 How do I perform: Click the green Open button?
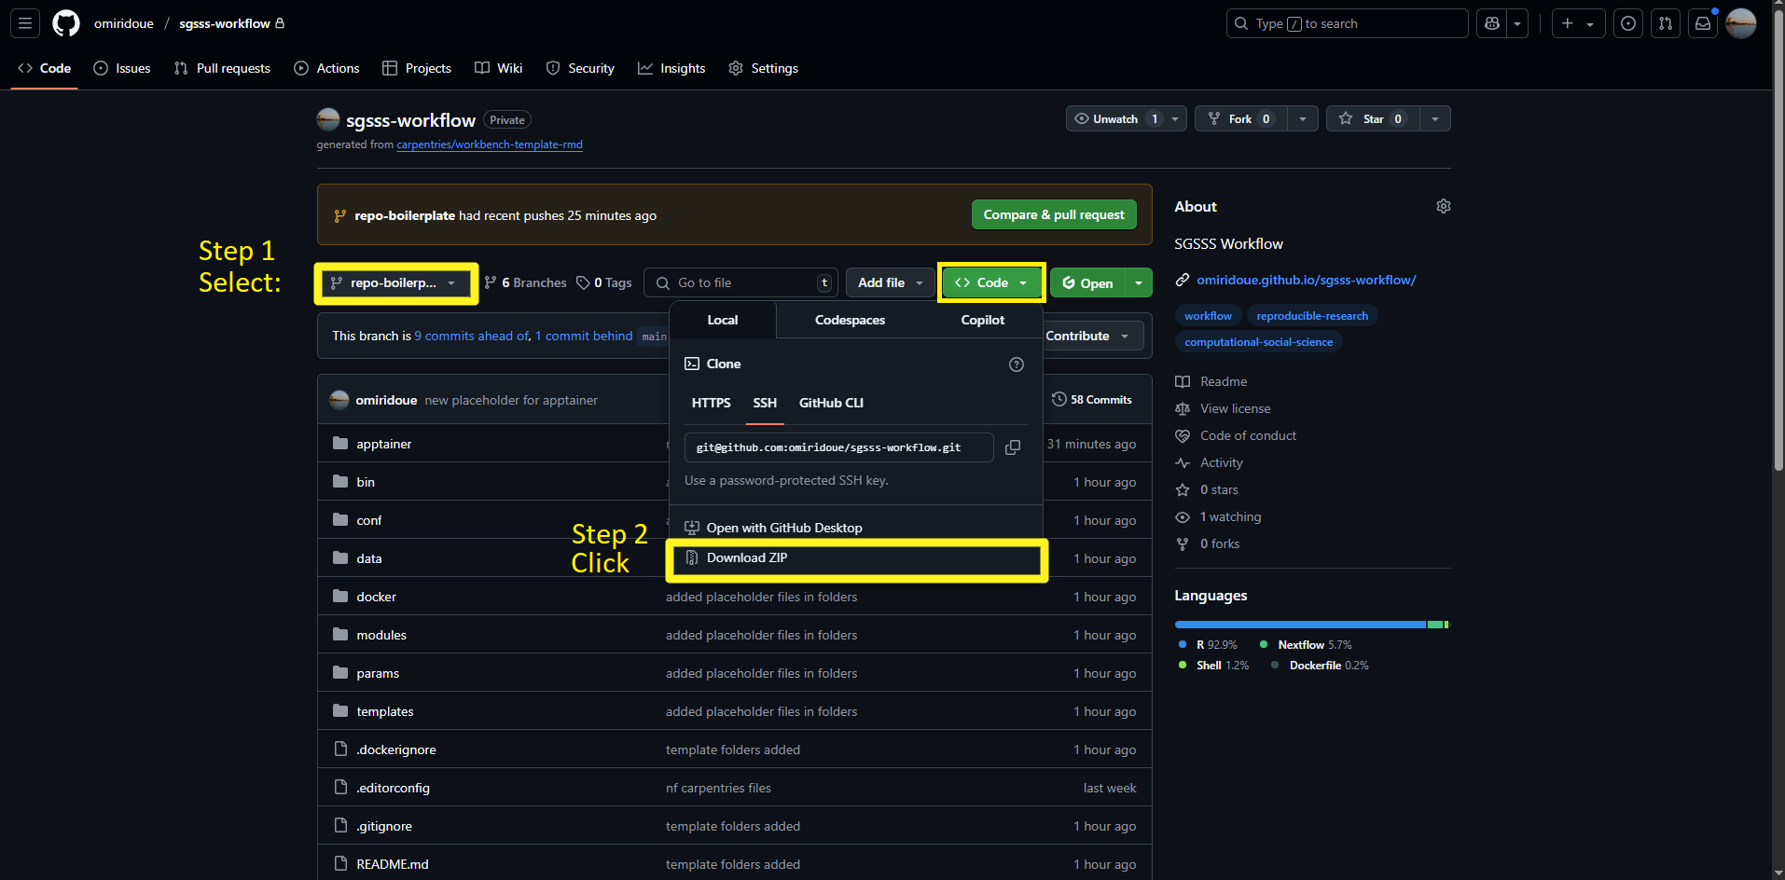coord(1087,283)
